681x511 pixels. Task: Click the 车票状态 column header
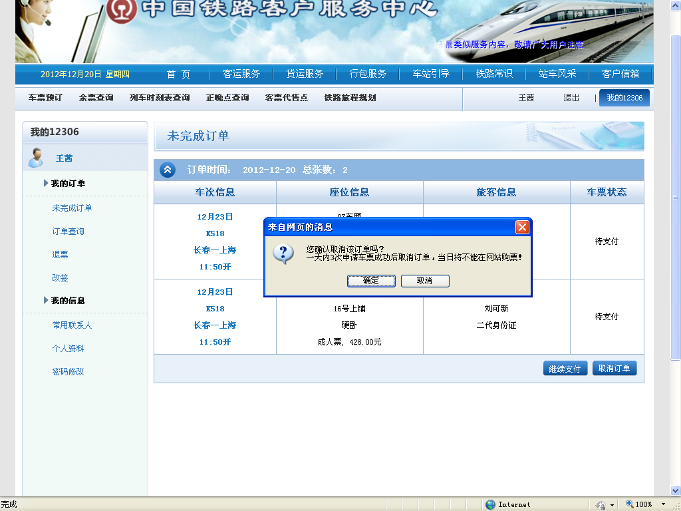point(607,192)
